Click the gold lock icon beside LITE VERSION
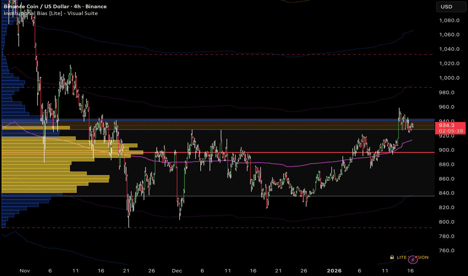Screen dimensions: 468x276 [392, 257]
